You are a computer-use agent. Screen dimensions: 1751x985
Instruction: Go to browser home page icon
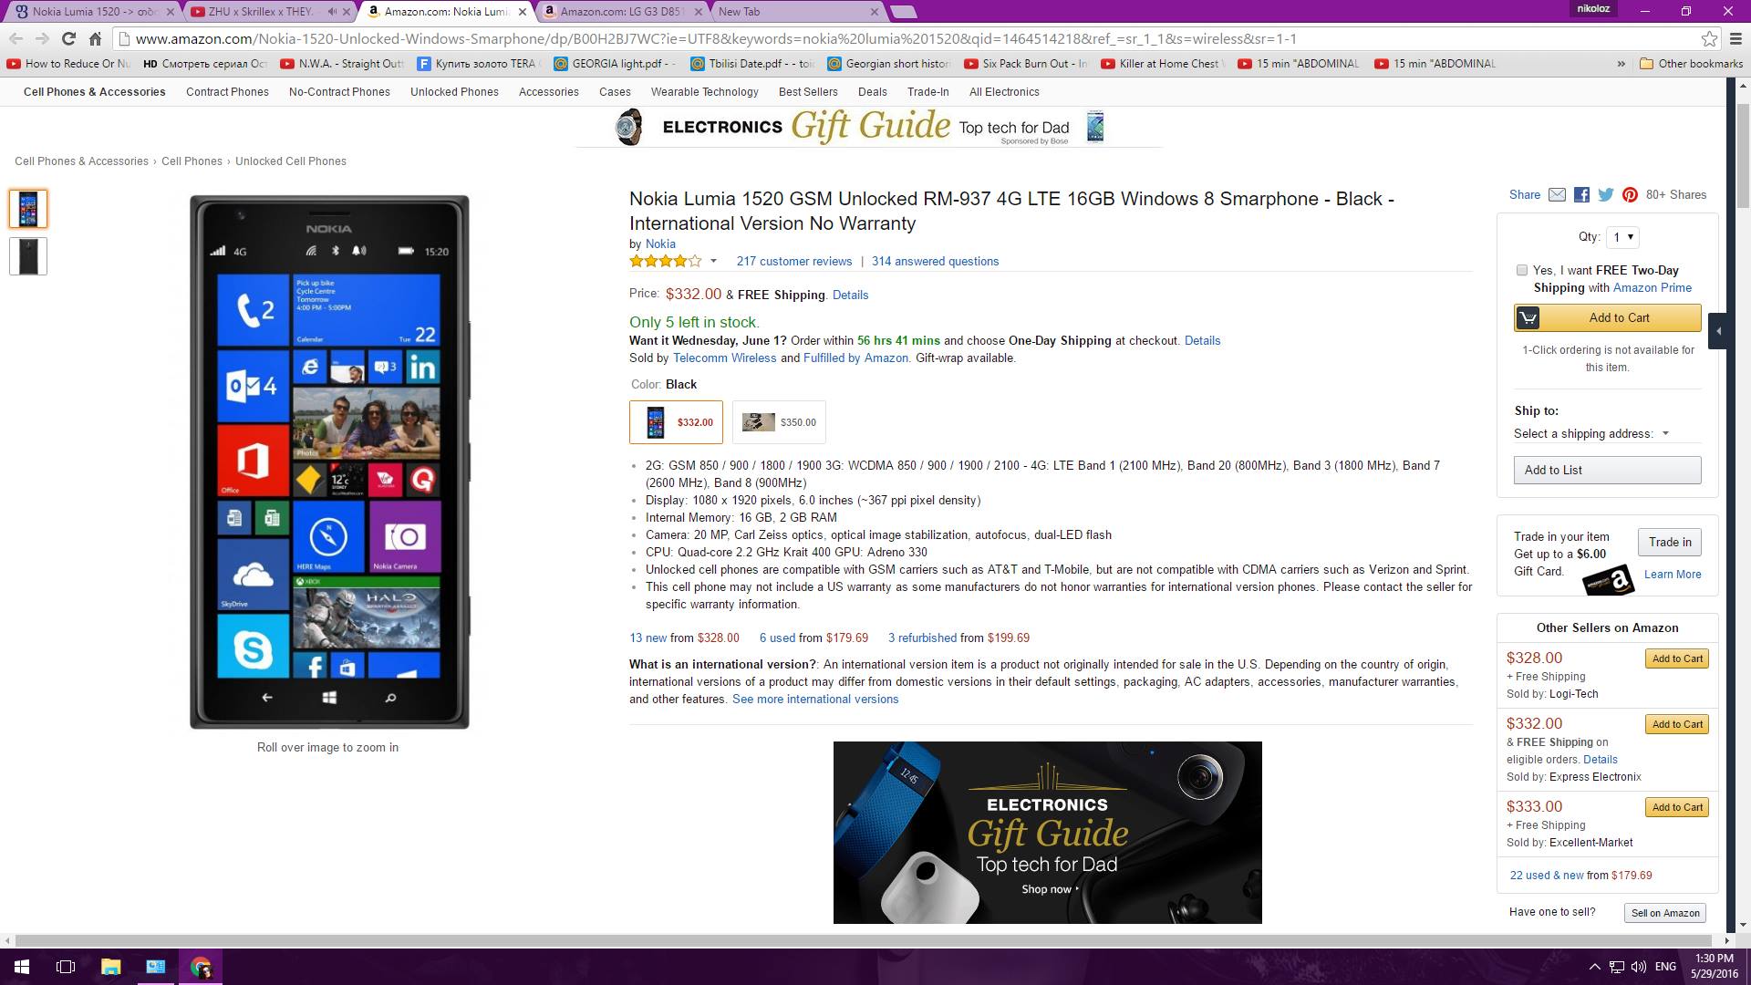(95, 38)
